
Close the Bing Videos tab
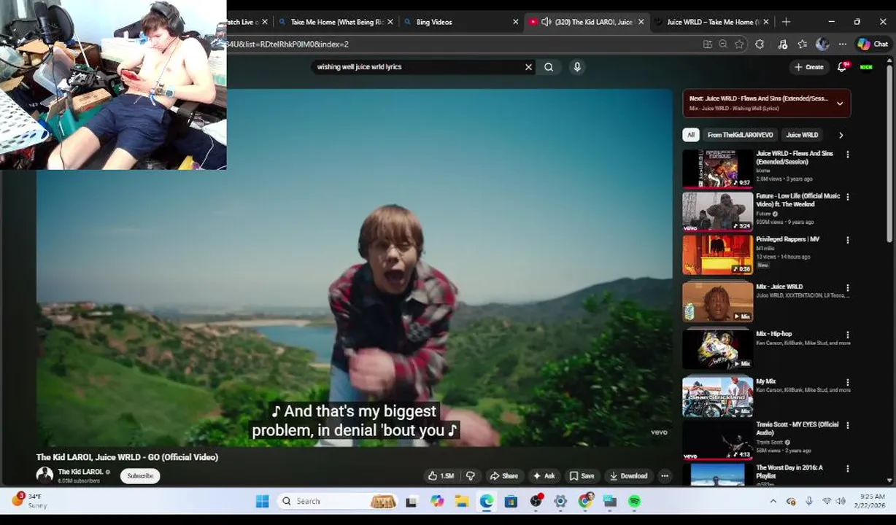click(x=515, y=22)
